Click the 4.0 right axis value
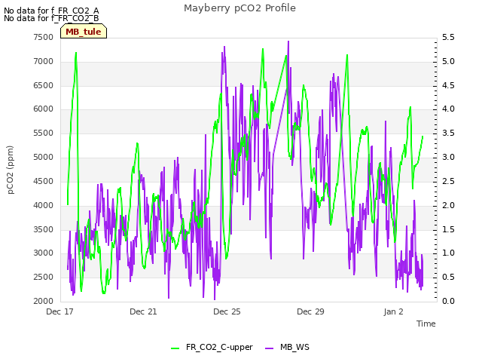The width and height of the screenshot is (482, 362). point(448,109)
